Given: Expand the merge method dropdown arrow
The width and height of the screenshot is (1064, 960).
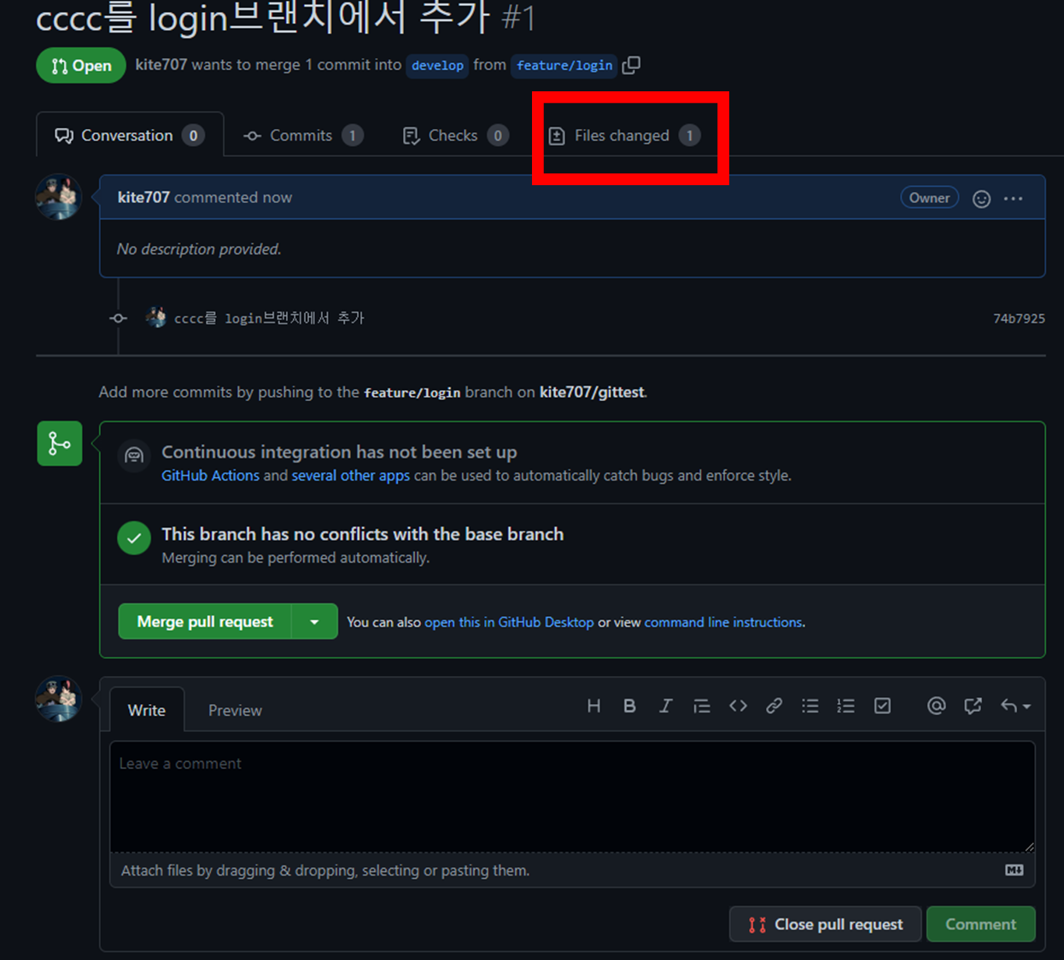Looking at the screenshot, I should point(314,622).
